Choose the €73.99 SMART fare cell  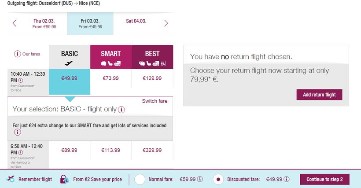pos(111,78)
